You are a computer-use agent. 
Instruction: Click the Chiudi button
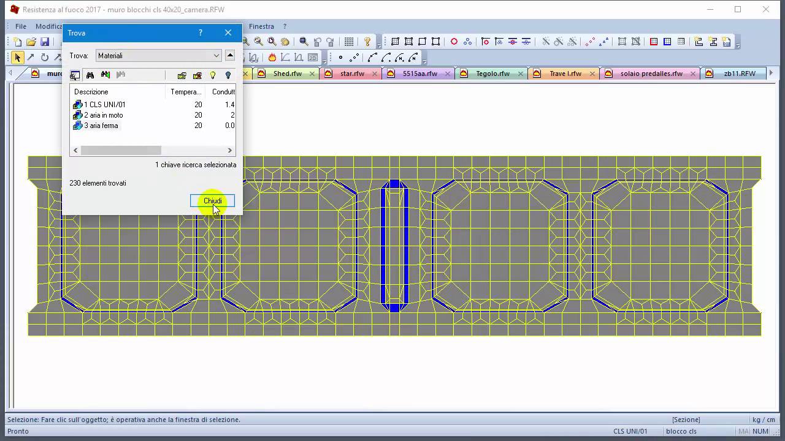click(x=212, y=201)
